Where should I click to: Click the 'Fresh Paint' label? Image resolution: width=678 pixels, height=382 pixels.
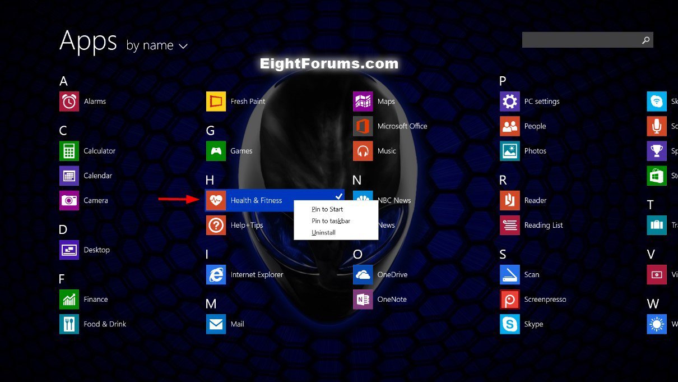click(248, 102)
